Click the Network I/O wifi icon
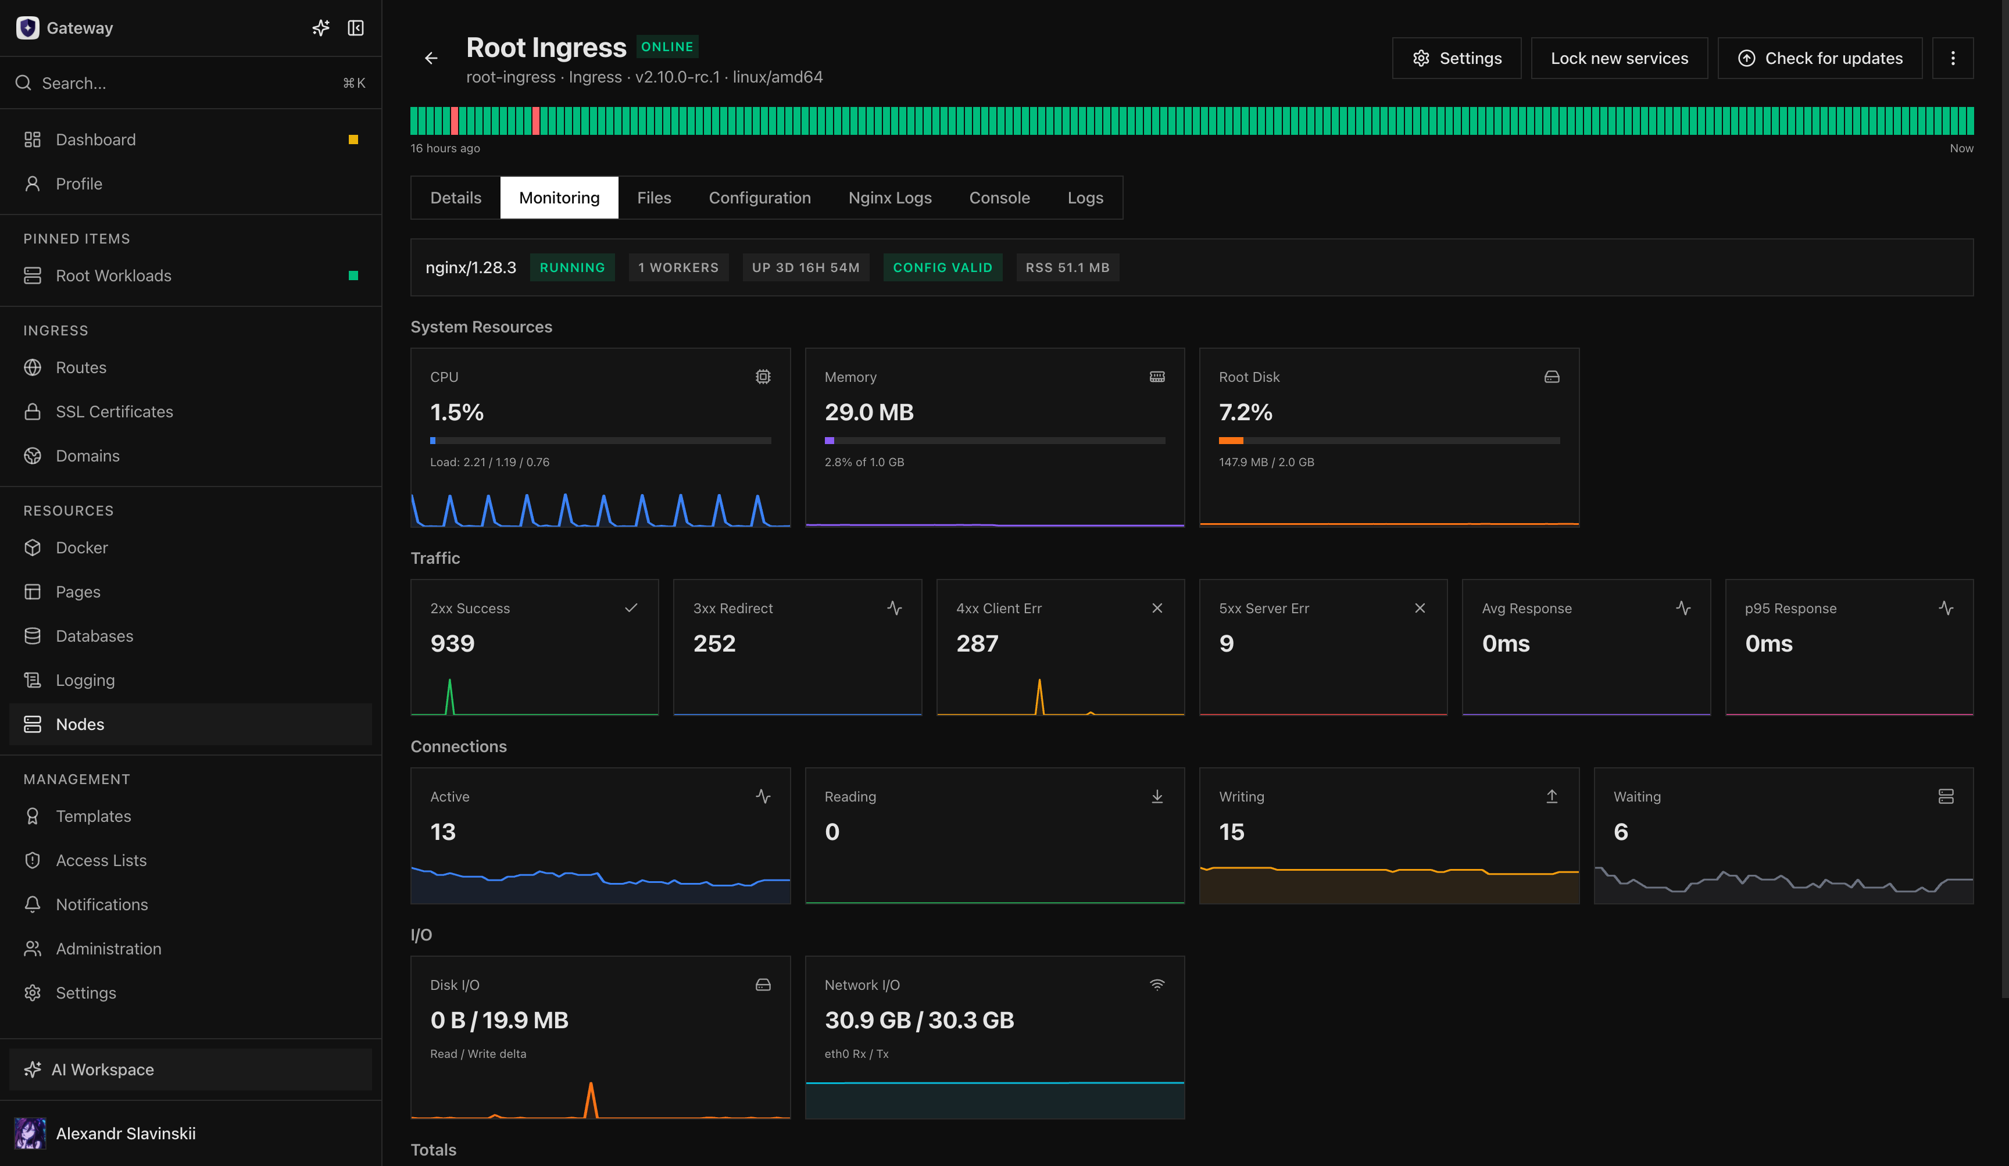Viewport: 2009px width, 1166px height. [x=1157, y=985]
